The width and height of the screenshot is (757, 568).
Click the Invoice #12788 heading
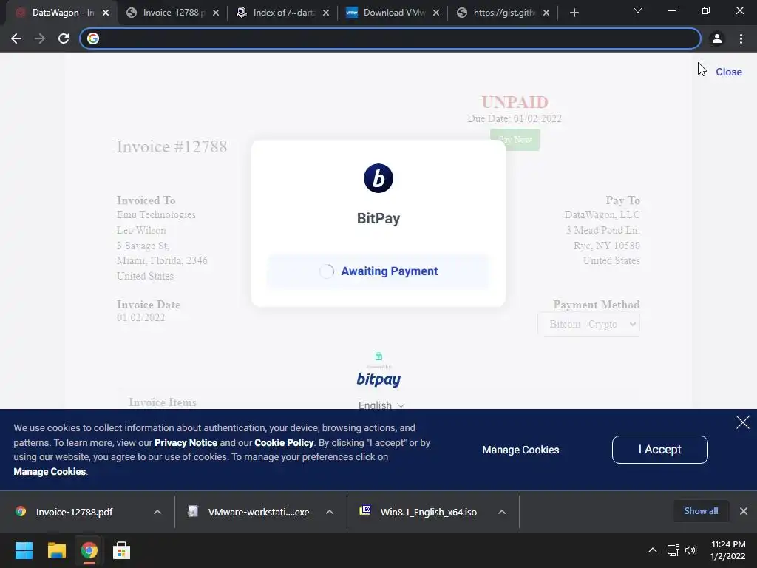(x=172, y=147)
